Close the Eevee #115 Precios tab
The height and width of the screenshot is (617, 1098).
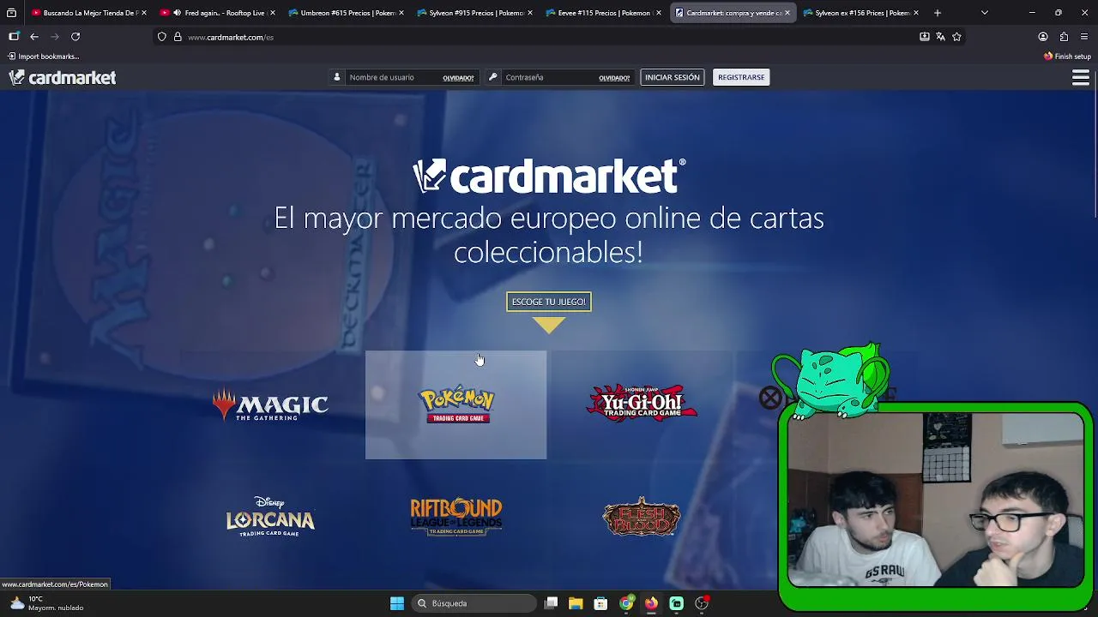[658, 13]
